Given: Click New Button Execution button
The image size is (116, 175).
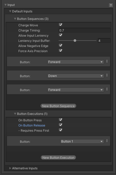Looking at the screenshot, I should pos(58,158).
